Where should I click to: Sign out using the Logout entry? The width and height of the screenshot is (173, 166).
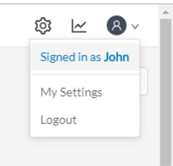(59, 120)
